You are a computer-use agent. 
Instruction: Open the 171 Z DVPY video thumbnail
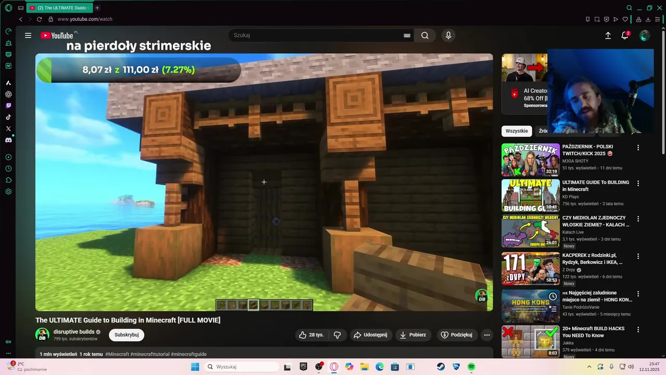(x=530, y=269)
